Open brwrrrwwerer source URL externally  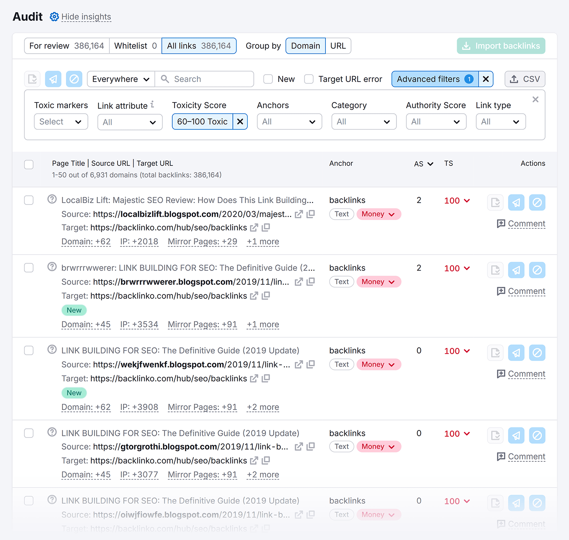[299, 282]
